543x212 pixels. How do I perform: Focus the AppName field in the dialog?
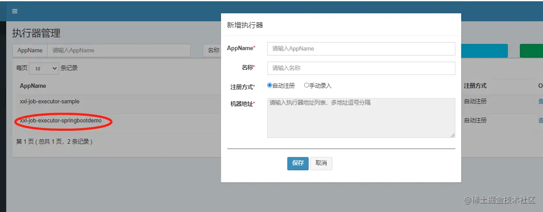coord(361,48)
